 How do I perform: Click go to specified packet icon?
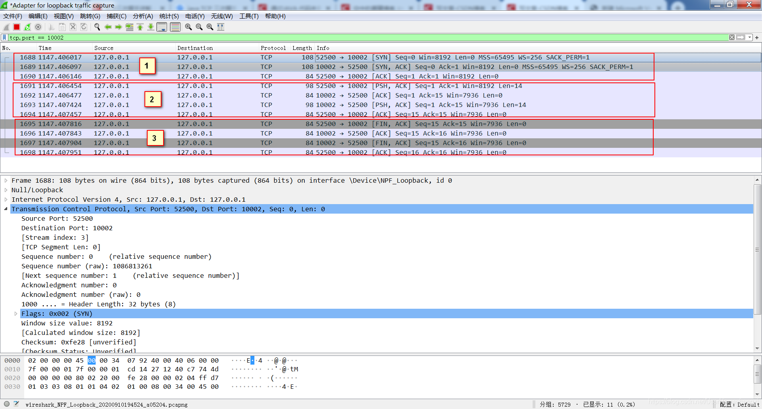[x=129, y=27]
